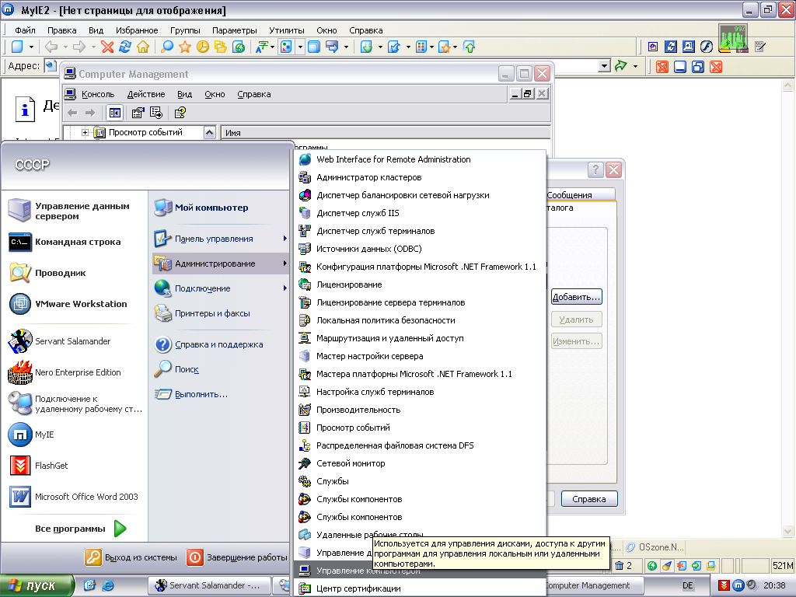Click Добавить... button in dialog
This screenshot has width=796, height=597.
(576, 297)
